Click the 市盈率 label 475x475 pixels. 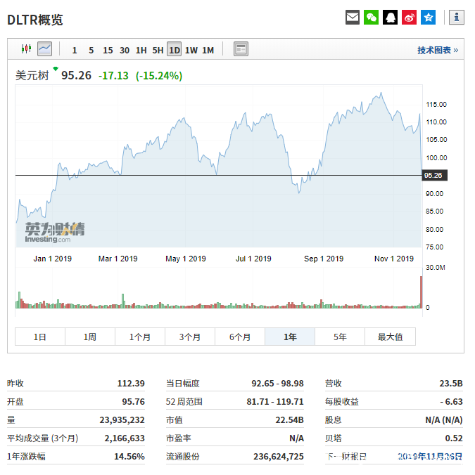click(179, 438)
